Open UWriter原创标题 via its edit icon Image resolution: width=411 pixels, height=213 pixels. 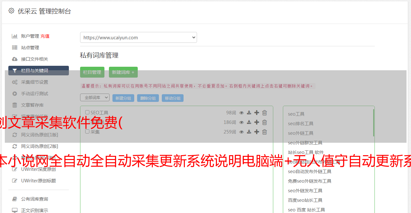14,181
